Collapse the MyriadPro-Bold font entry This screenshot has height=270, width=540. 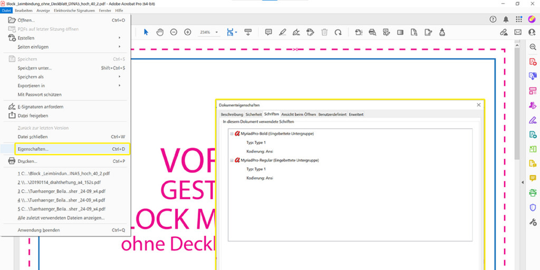coord(232,134)
